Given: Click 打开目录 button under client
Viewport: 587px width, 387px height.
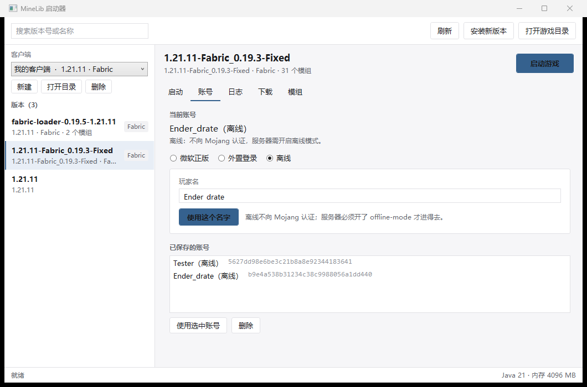Looking at the screenshot, I should tap(61, 87).
